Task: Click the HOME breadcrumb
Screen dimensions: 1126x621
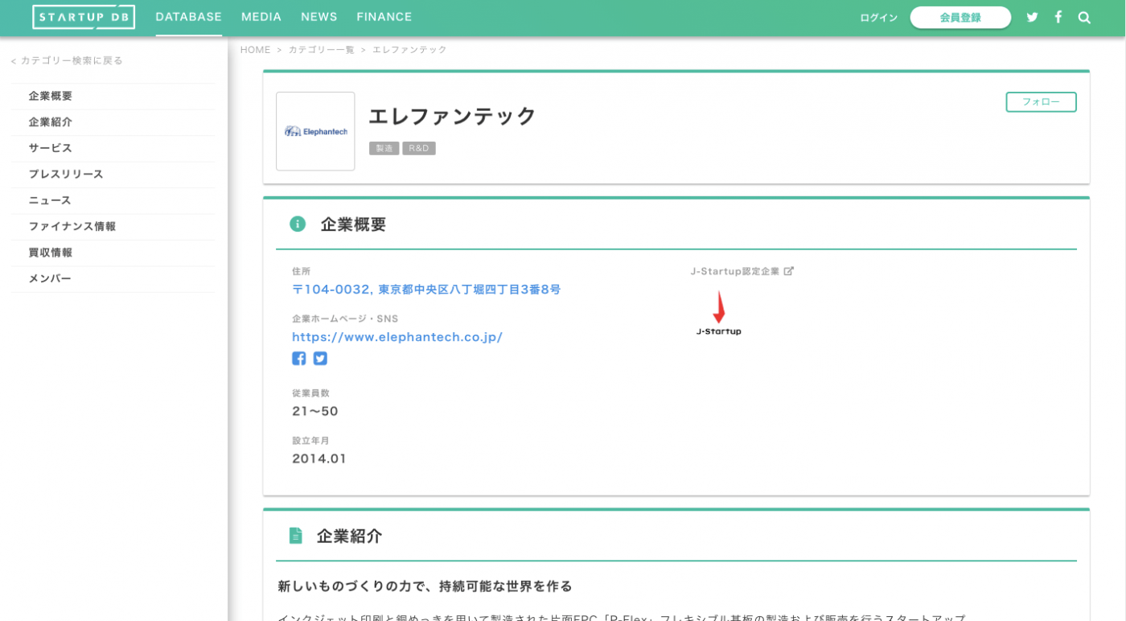Action: [256, 50]
